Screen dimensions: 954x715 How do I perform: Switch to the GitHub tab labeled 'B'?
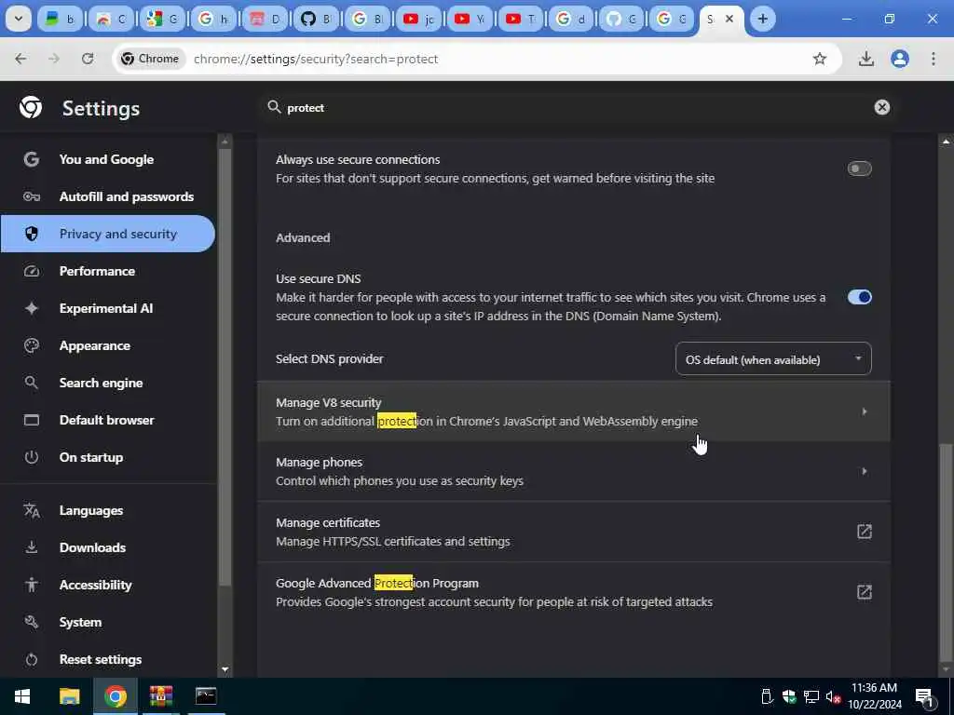[316, 19]
